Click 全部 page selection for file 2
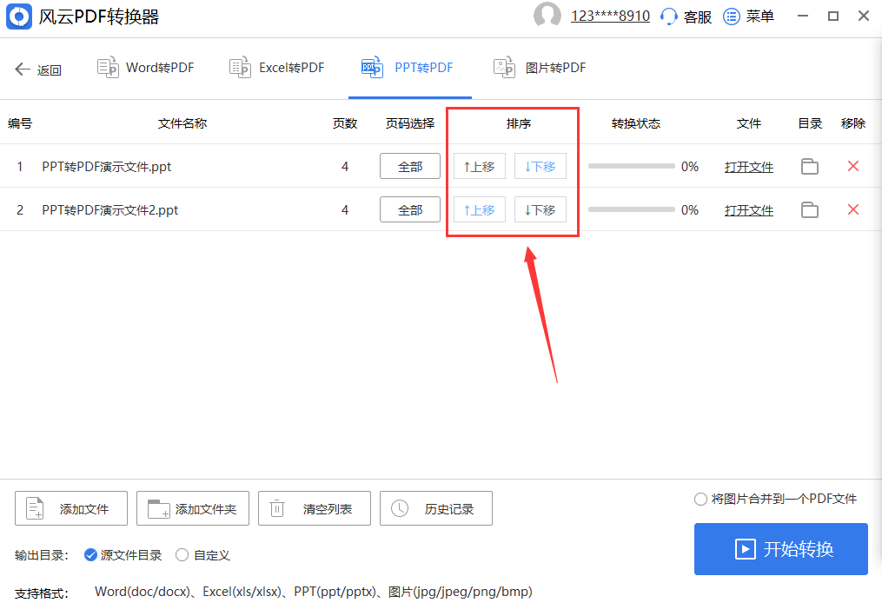Viewport: 882px width, 616px height. coord(410,210)
